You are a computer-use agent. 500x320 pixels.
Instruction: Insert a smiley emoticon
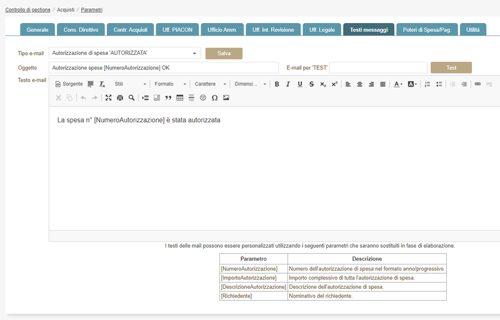(203, 98)
